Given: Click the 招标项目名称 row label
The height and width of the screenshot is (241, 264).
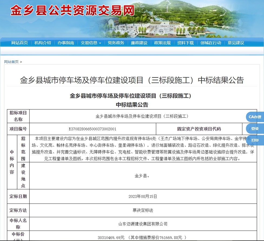Looking at the screenshot, I should [x=18, y=116].
